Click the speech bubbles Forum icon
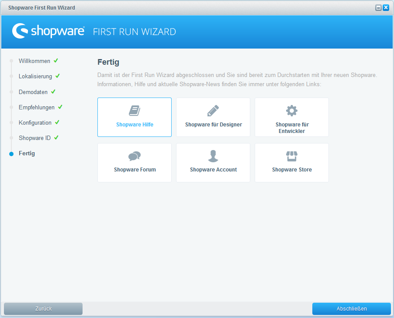Screen dimensions: 394x318 coord(135,156)
